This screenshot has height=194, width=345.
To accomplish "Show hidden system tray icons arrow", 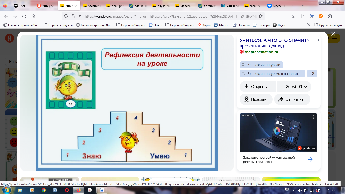I will tap(293, 190).
